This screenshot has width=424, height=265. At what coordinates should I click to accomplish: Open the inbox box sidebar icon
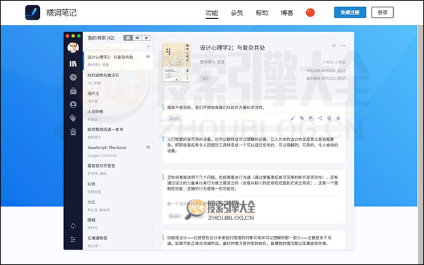[x=73, y=91]
